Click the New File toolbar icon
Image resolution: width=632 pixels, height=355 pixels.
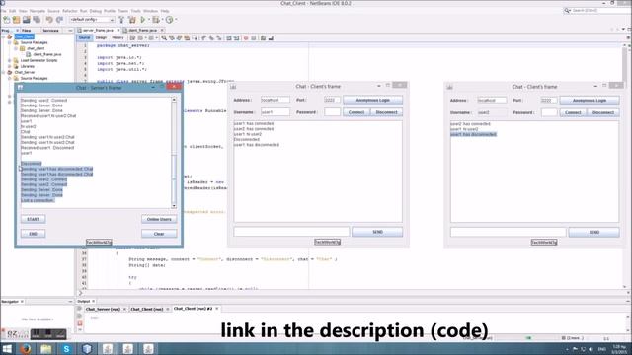coord(7,20)
